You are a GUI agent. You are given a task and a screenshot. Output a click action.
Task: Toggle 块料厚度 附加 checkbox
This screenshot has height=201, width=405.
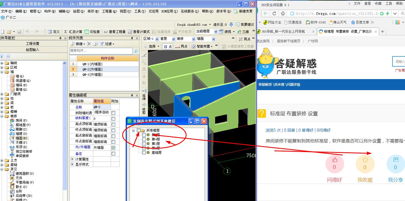tap(113, 119)
